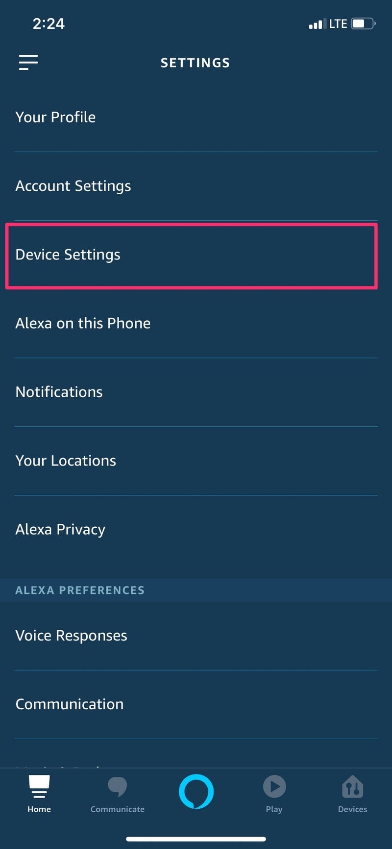Tap the Home icon in bottom bar
This screenshot has width=392, height=849.
(x=39, y=786)
